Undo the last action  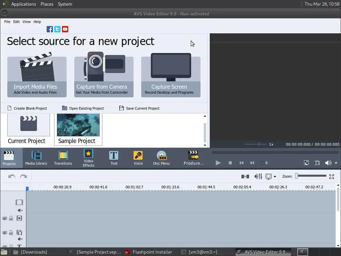pos(12,176)
